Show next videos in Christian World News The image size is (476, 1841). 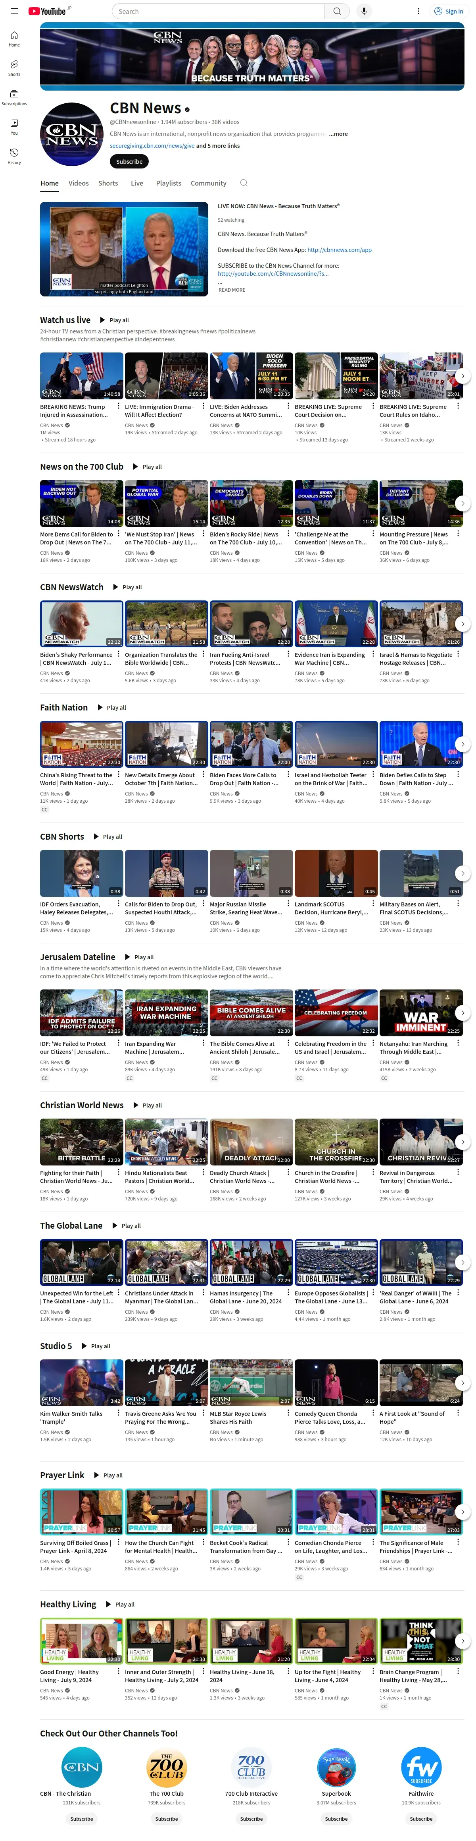tap(463, 1142)
